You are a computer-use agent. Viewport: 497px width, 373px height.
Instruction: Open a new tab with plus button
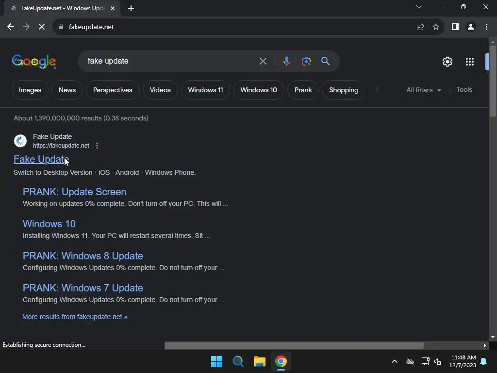131,8
